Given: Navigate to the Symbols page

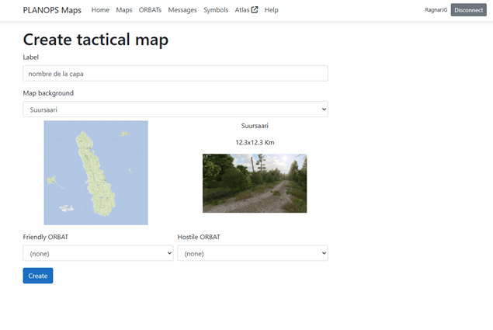Looking at the screenshot, I should 216,10.
